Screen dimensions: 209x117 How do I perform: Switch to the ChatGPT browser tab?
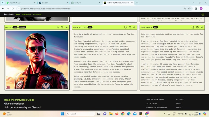86,3
